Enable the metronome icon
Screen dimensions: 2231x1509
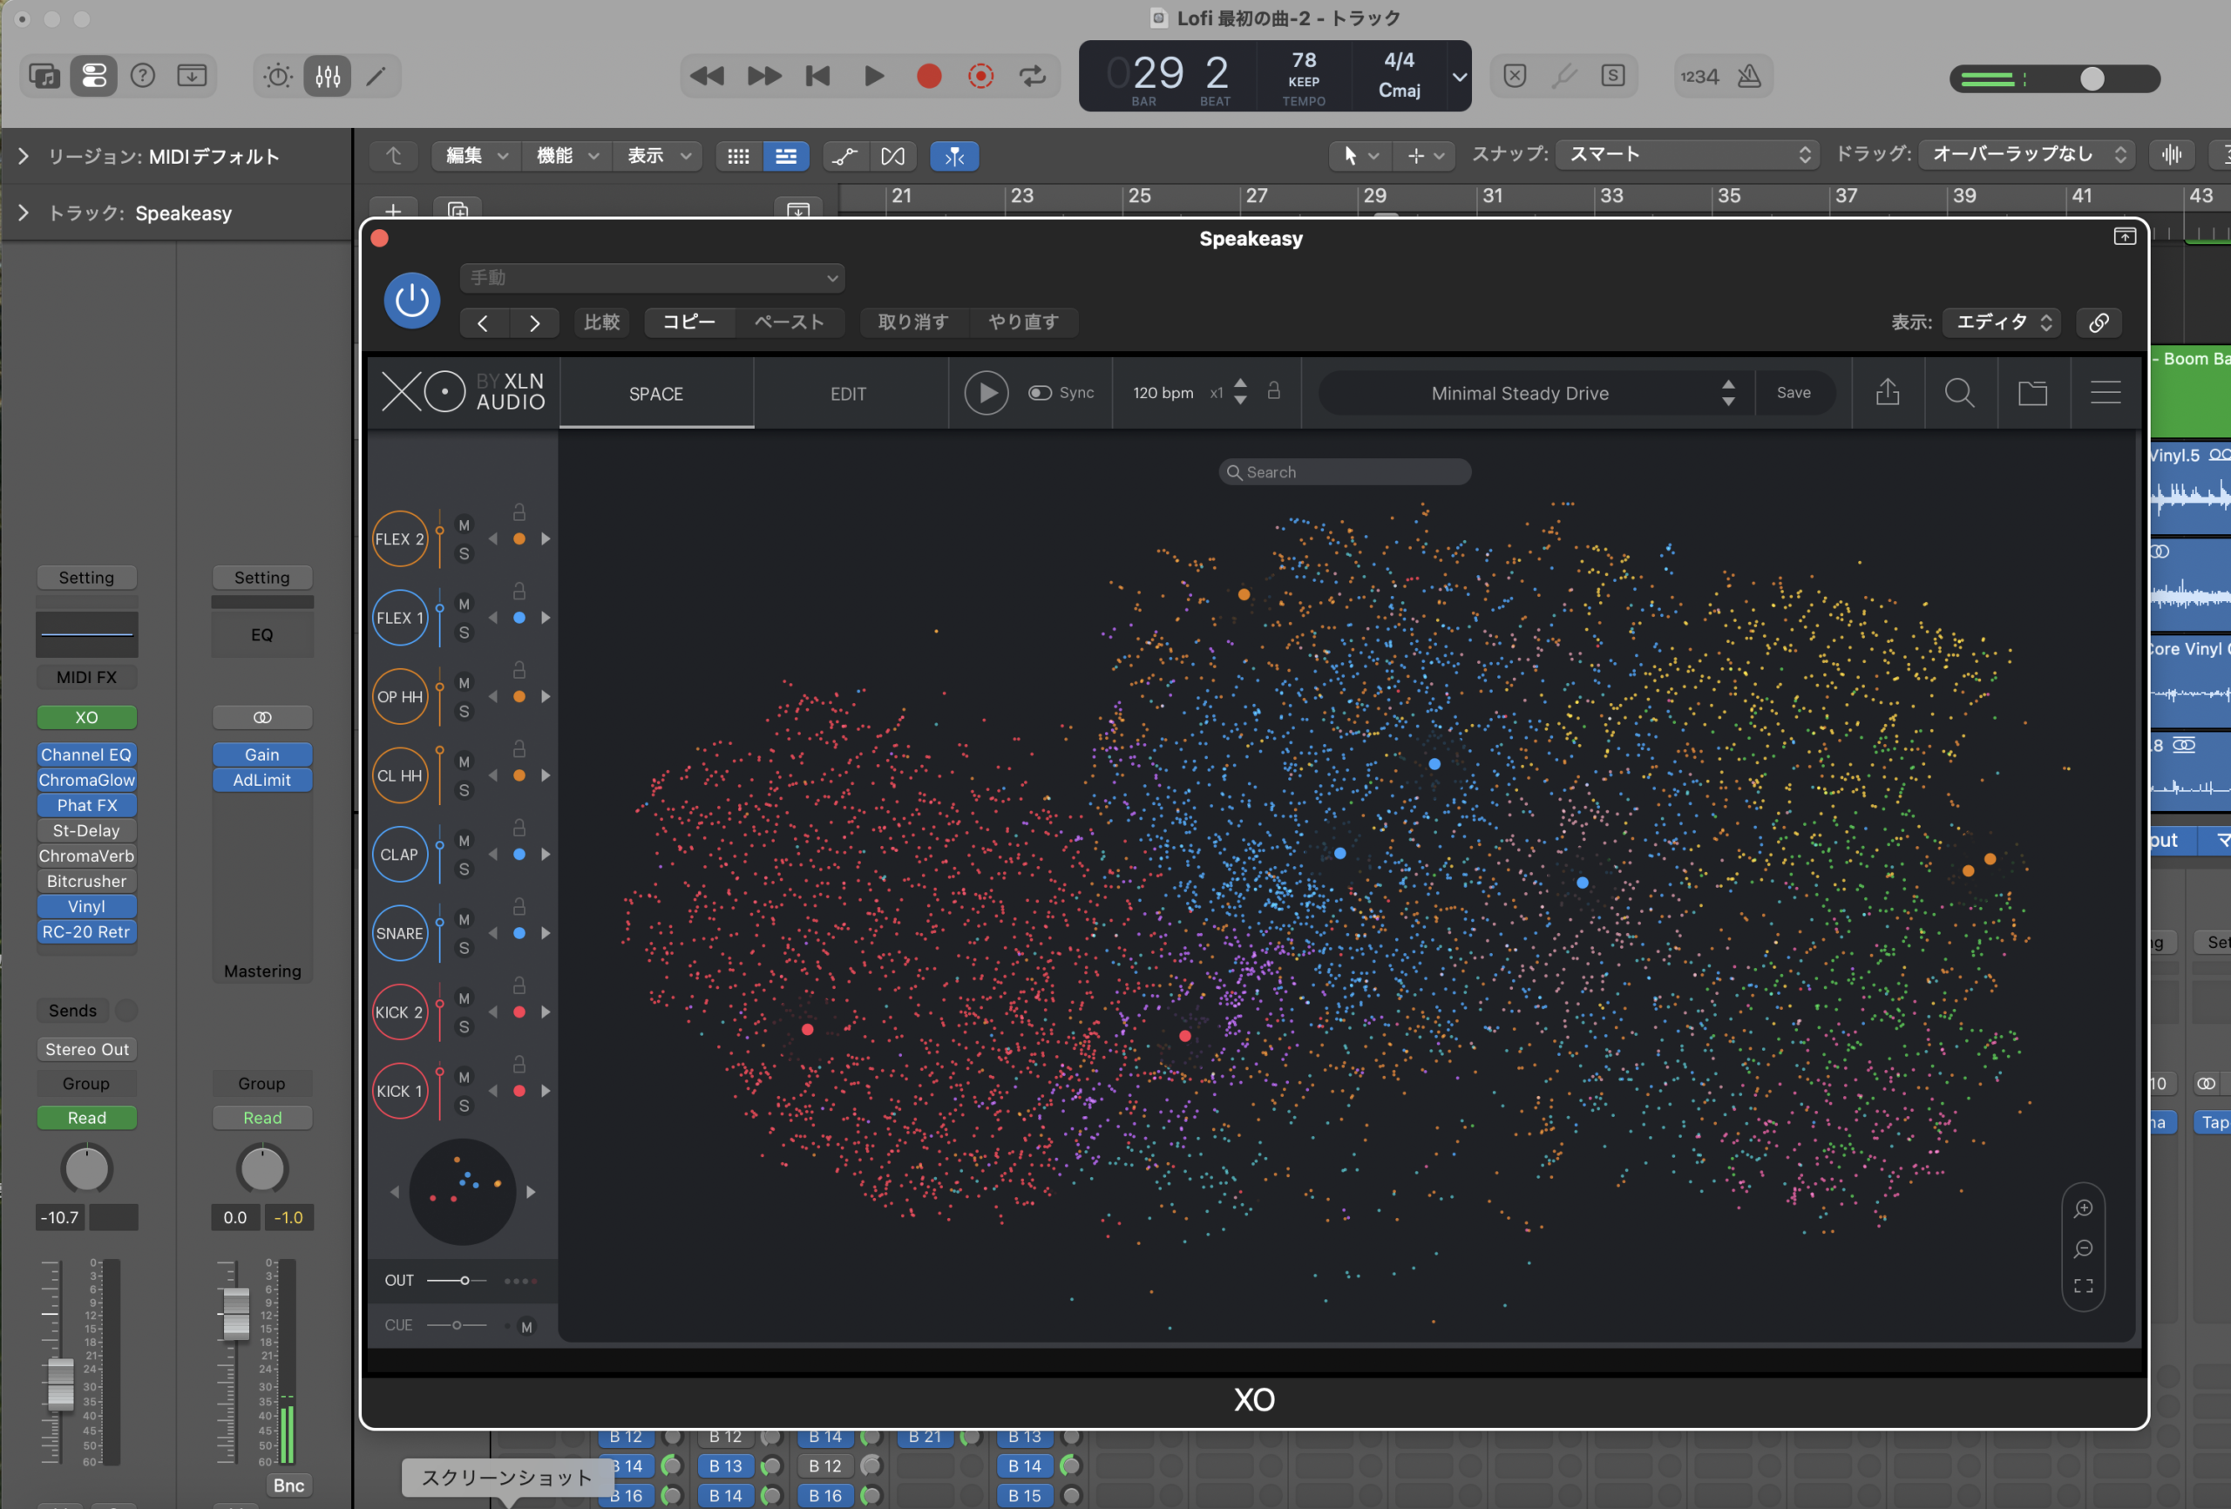(1749, 76)
